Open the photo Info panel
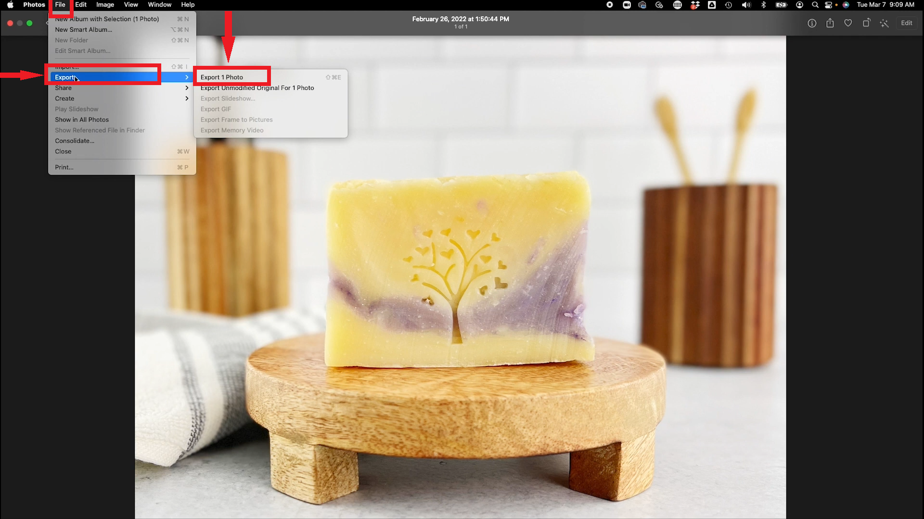This screenshot has width=924, height=519. coord(812,23)
